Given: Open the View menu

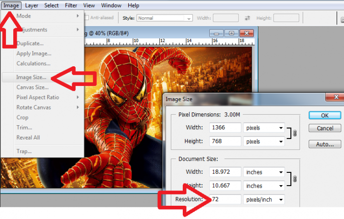Looking at the screenshot, I should click(x=89, y=5).
